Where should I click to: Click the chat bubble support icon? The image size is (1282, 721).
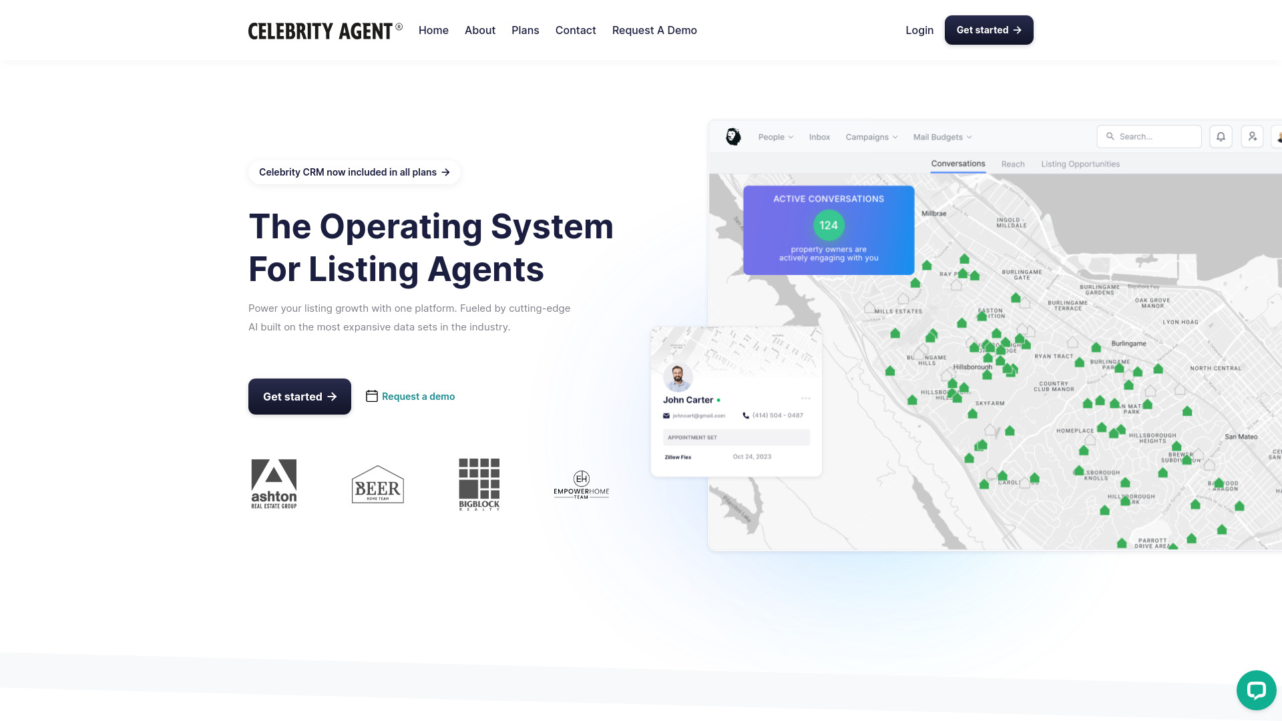click(x=1255, y=690)
